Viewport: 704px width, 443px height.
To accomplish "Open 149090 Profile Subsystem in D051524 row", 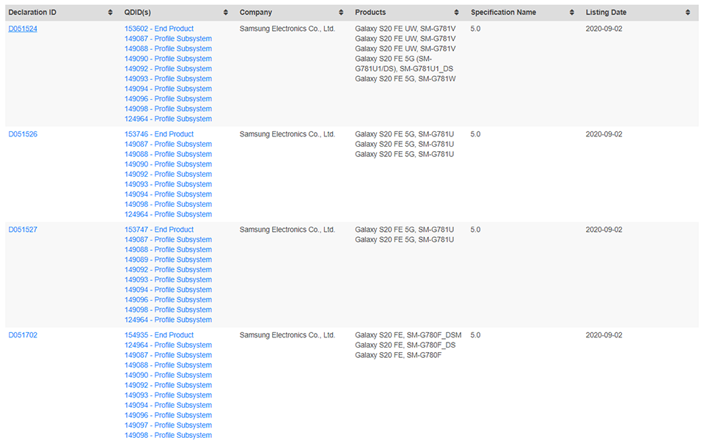I will (x=168, y=59).
